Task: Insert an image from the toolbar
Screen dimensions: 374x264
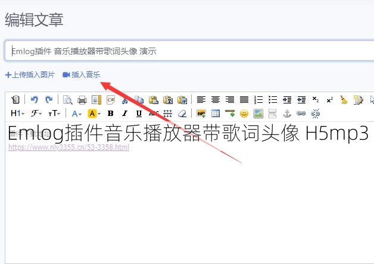Action: point(201,114)
